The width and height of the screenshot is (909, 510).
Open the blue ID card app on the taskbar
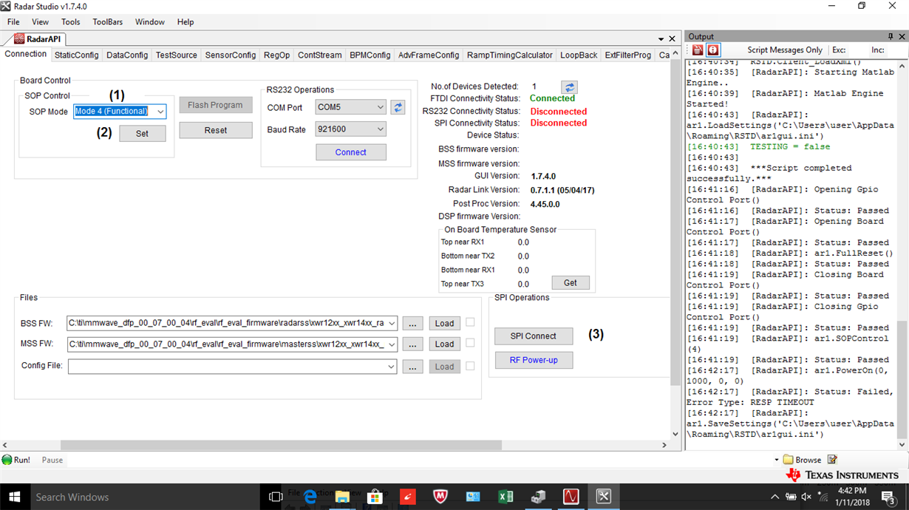(x=473, y=497)
